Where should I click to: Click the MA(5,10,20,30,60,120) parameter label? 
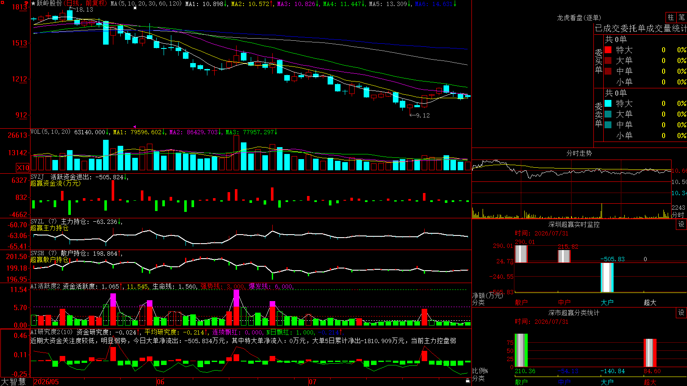146,3
